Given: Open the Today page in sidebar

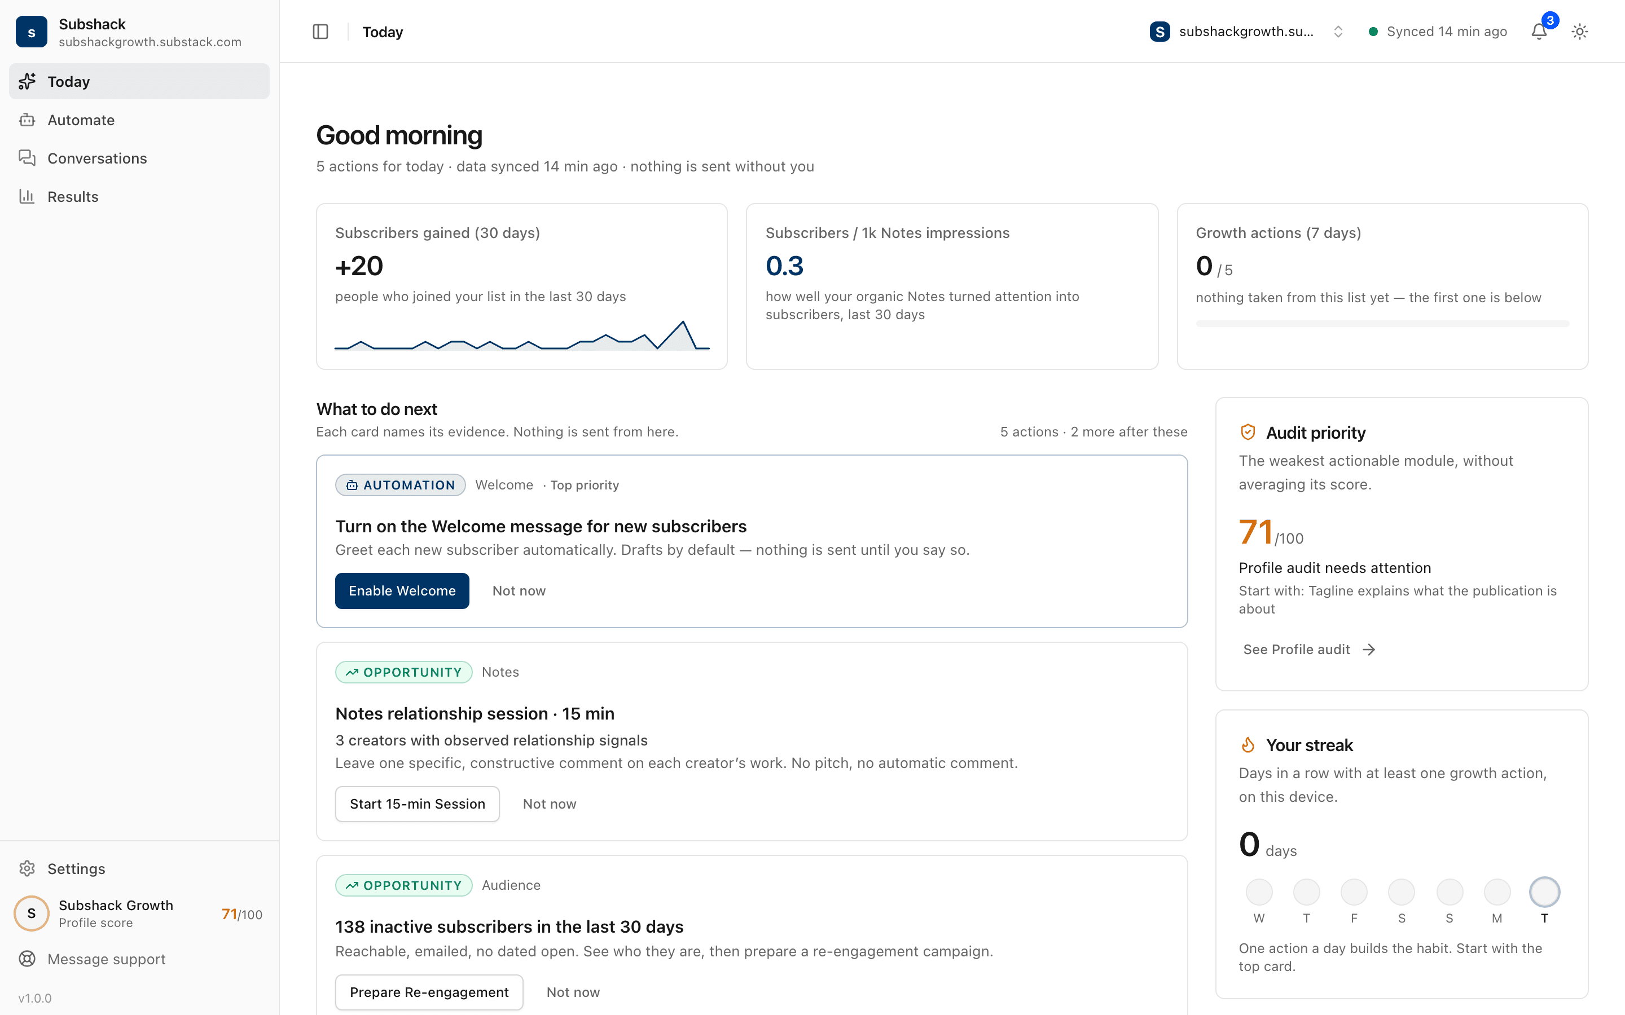Looking at the screenshot, I should coord(139,81).
